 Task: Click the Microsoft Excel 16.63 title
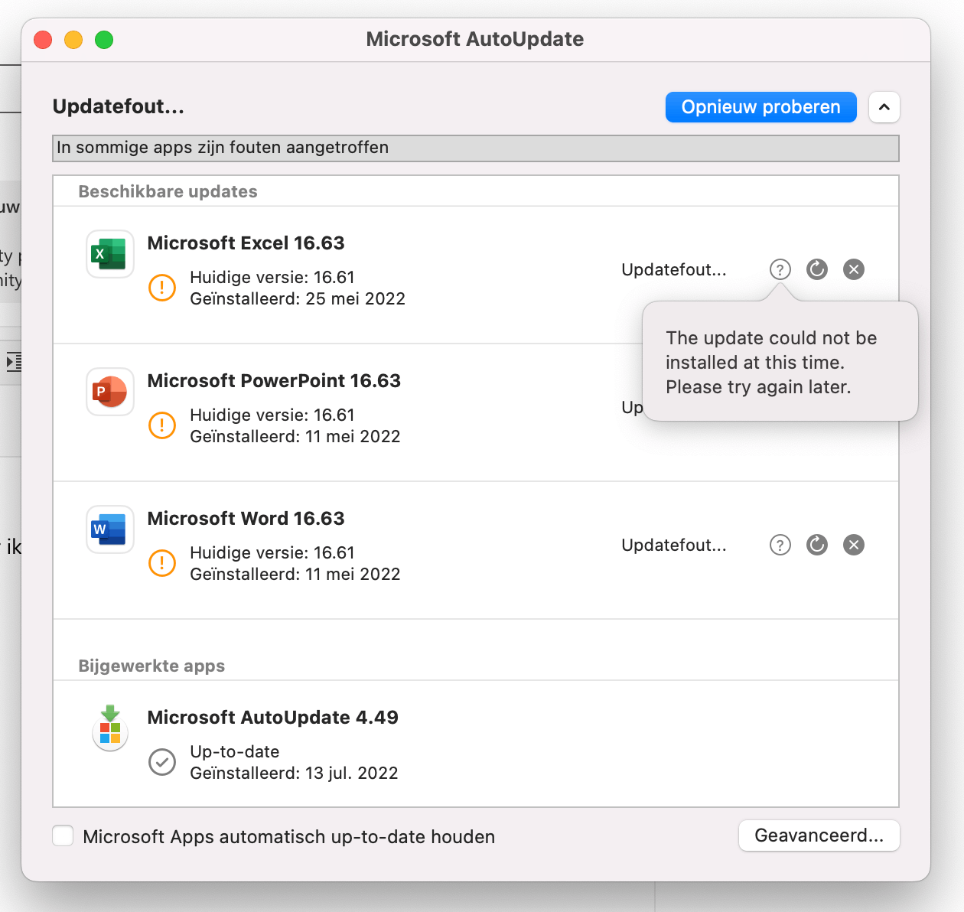(x=246, y=243)
